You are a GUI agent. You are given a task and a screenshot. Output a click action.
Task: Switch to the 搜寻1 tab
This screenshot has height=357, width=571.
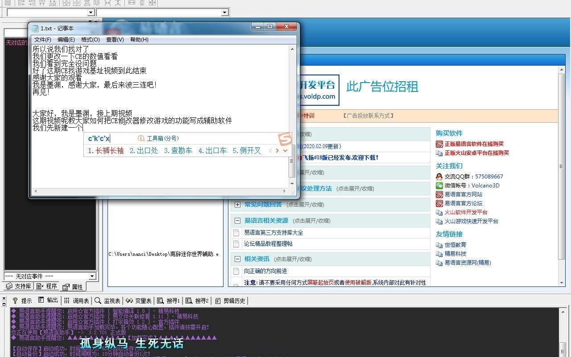click(168, 301)
